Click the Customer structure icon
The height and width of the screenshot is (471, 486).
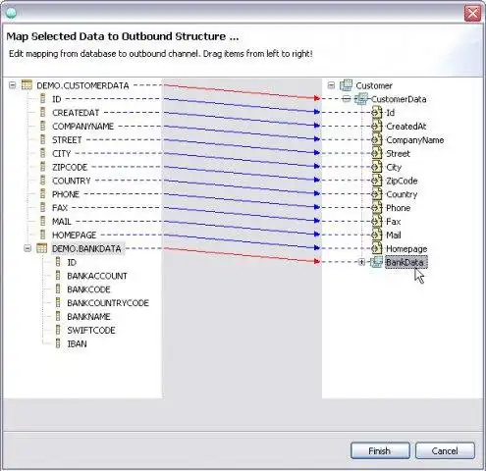point(346,85)
